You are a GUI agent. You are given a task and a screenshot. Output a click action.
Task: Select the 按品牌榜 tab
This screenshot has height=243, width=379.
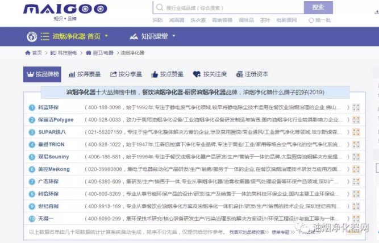coord(42,74)
